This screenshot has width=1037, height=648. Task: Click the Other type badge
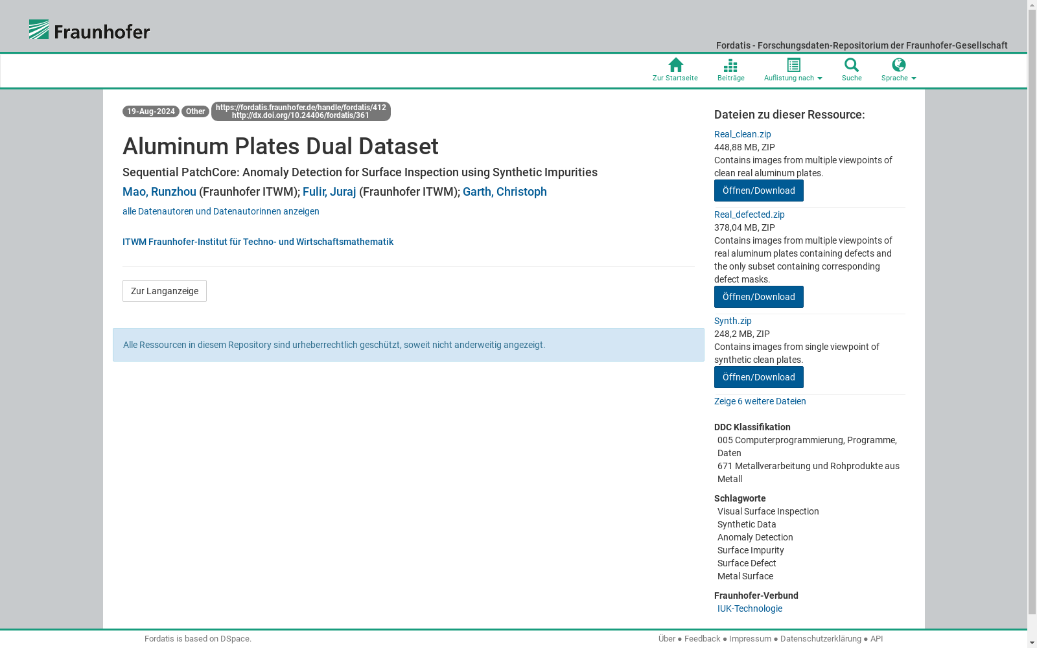coord(195,111)
